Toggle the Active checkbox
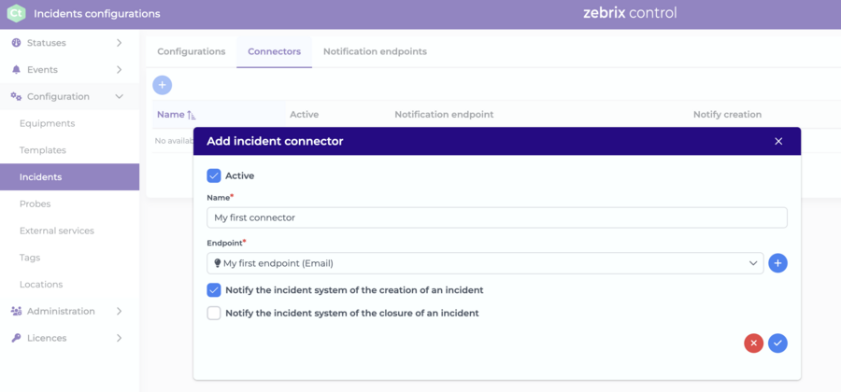Screen dimensions: 841x392 point(214,175)
